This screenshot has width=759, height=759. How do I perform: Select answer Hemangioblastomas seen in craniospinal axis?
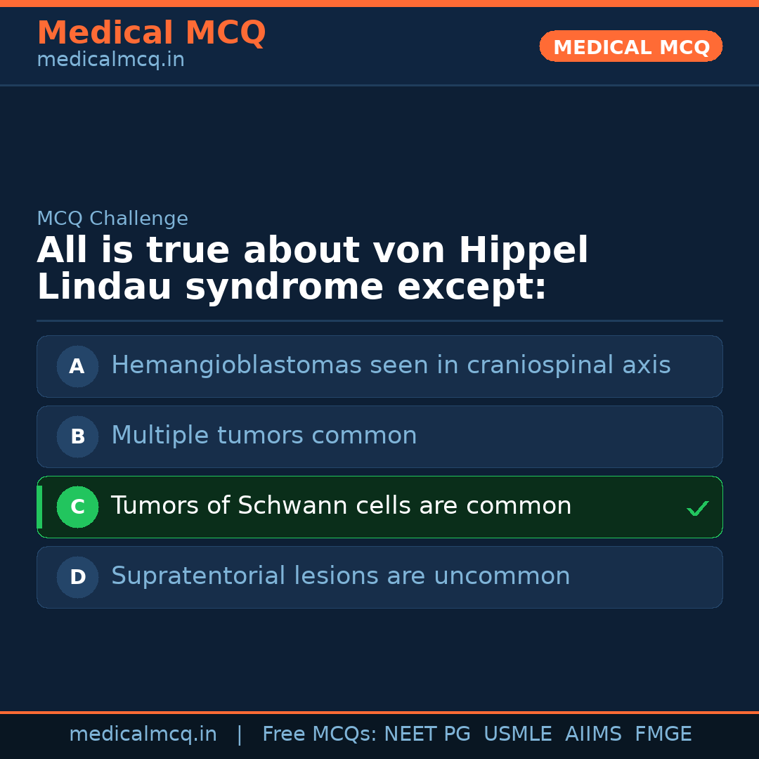(x=391, y=365)
